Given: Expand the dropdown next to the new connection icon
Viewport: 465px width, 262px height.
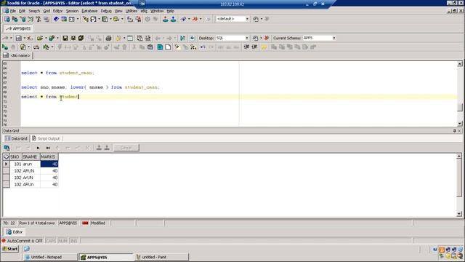Looking at the screenshot, I should point(11,38).
